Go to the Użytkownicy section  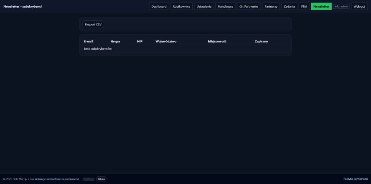coord(182,7)
